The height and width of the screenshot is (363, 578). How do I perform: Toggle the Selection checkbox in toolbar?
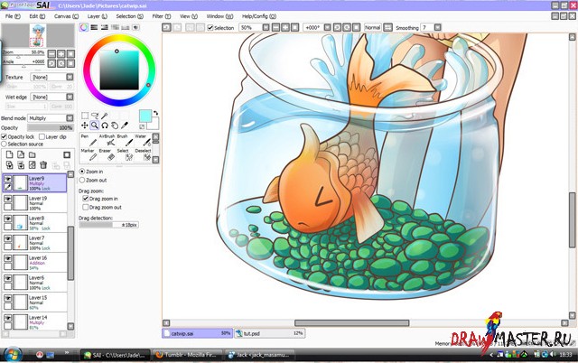coord(210,28)
